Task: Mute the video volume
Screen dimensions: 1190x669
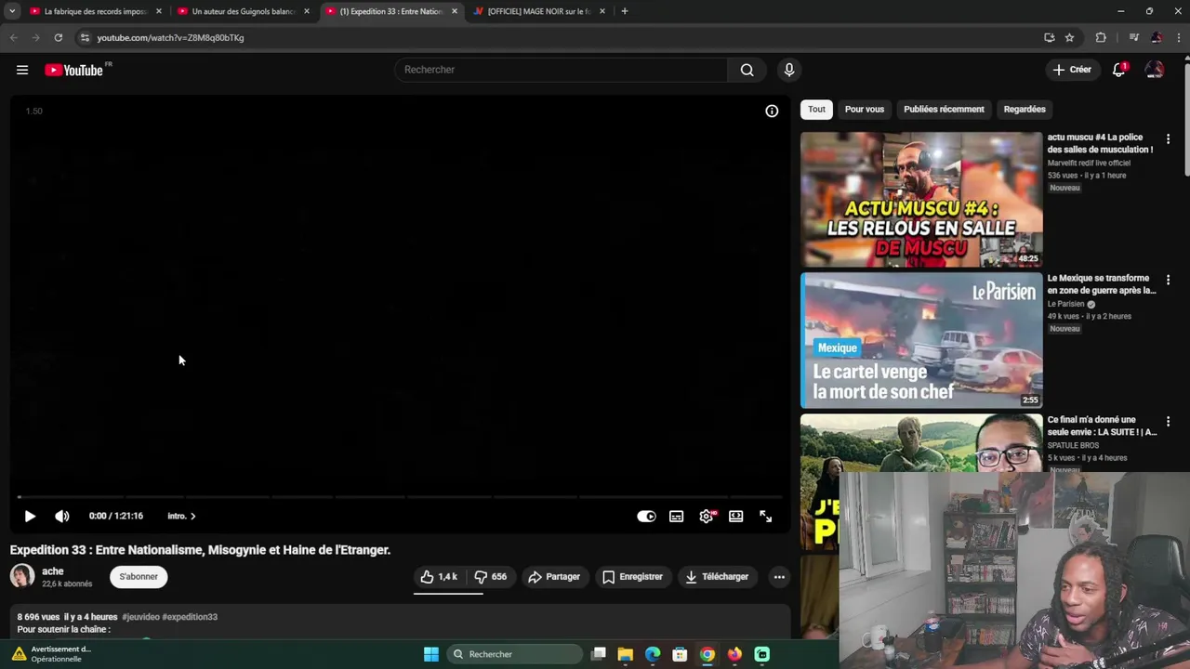Action: point(62,516)
